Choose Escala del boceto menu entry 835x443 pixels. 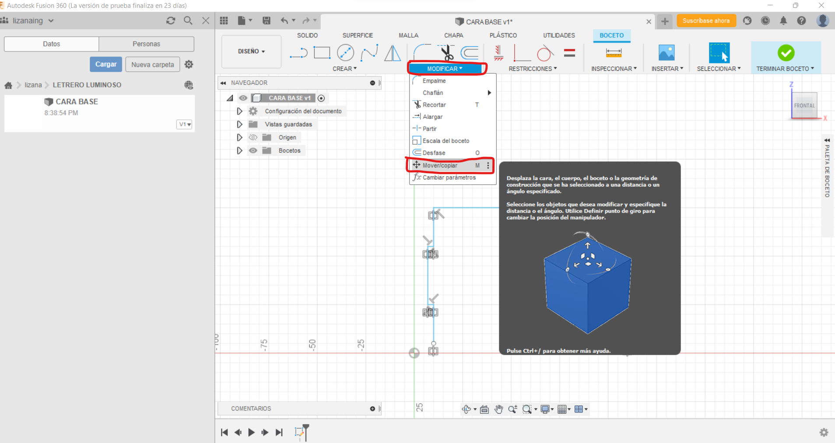(x=453, y=141)
